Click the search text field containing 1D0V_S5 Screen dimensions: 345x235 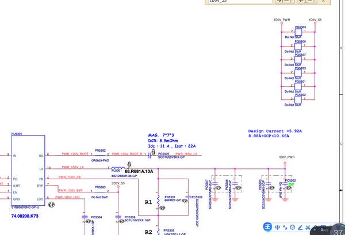(239, 1)
